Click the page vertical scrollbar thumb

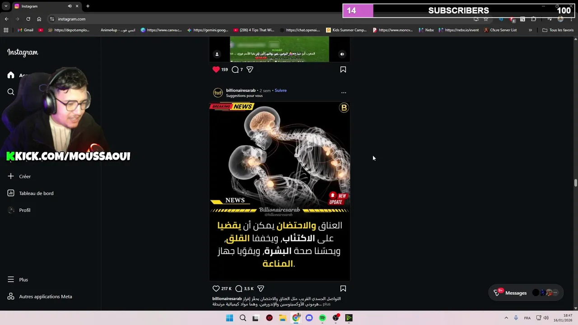point(575,183)
